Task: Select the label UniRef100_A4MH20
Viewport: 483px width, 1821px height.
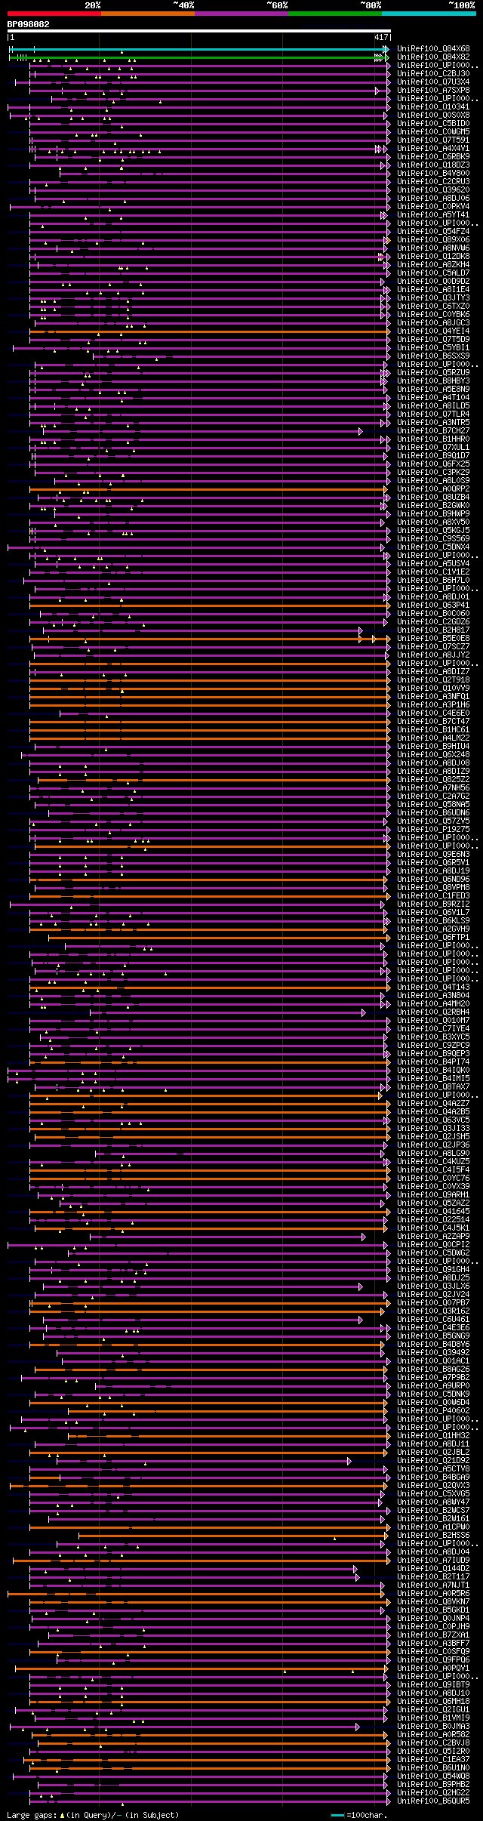Action: 433,1004
